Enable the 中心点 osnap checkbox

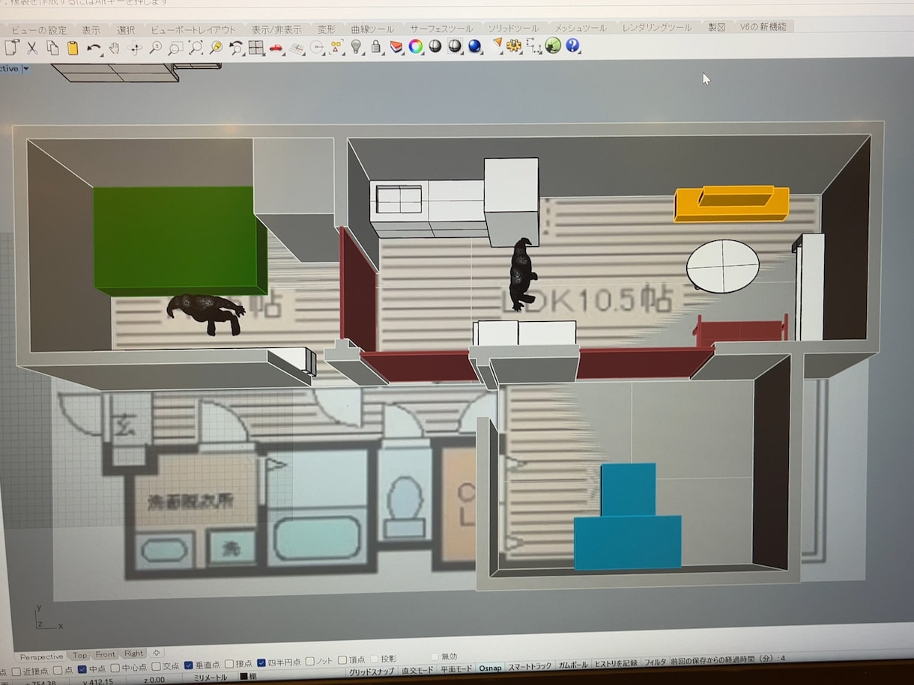click(x=115, y=668)
